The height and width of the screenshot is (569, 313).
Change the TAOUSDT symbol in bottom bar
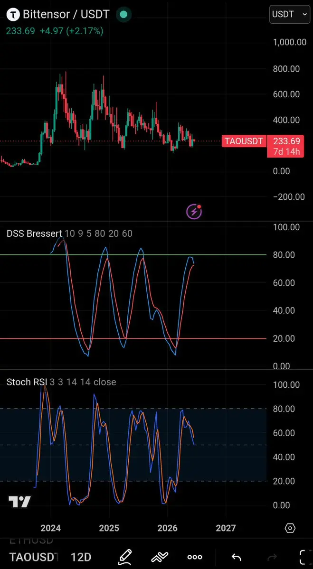(34, 557)
